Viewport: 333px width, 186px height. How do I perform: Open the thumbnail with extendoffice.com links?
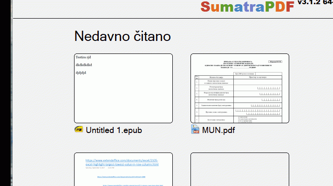pos(123,169)
